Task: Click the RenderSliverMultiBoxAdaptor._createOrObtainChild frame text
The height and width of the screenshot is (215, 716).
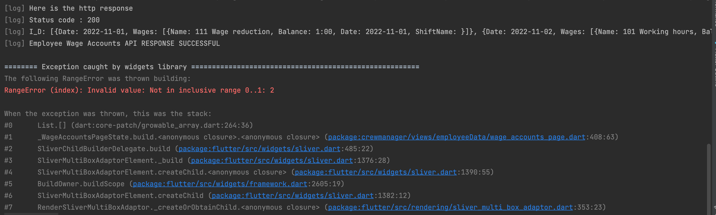Action: (x=178, y=207)
